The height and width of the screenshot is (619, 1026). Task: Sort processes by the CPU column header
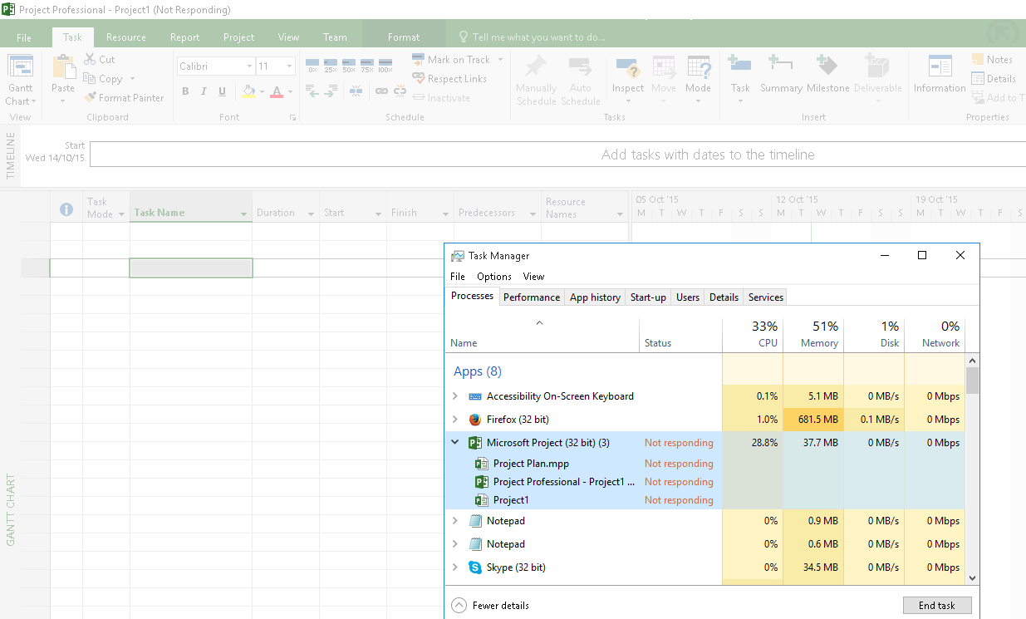(x=753, y=334)
